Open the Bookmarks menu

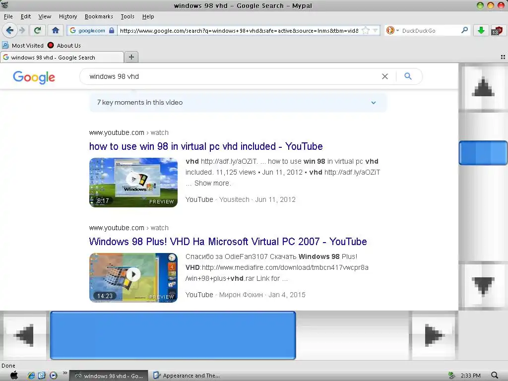99,16
